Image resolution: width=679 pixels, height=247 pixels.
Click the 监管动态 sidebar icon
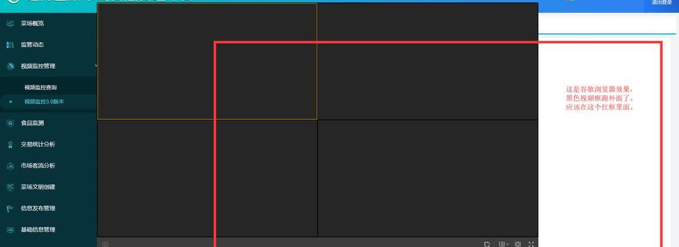[11, 44]
